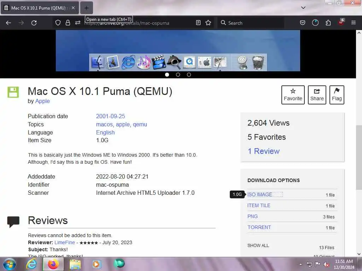Save page to Pocket
Image resolution: width=362 pixels, height=271 pixels.
[x=303, y=23]
